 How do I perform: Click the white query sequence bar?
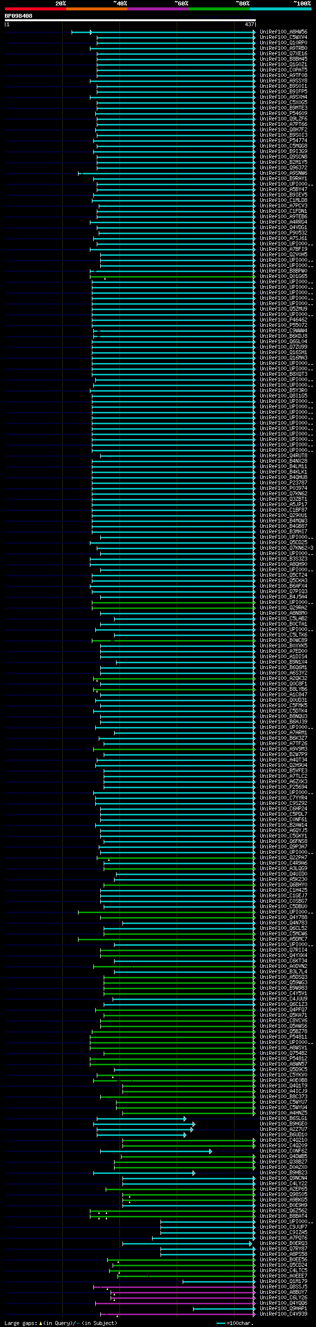(x=130, y=20)
